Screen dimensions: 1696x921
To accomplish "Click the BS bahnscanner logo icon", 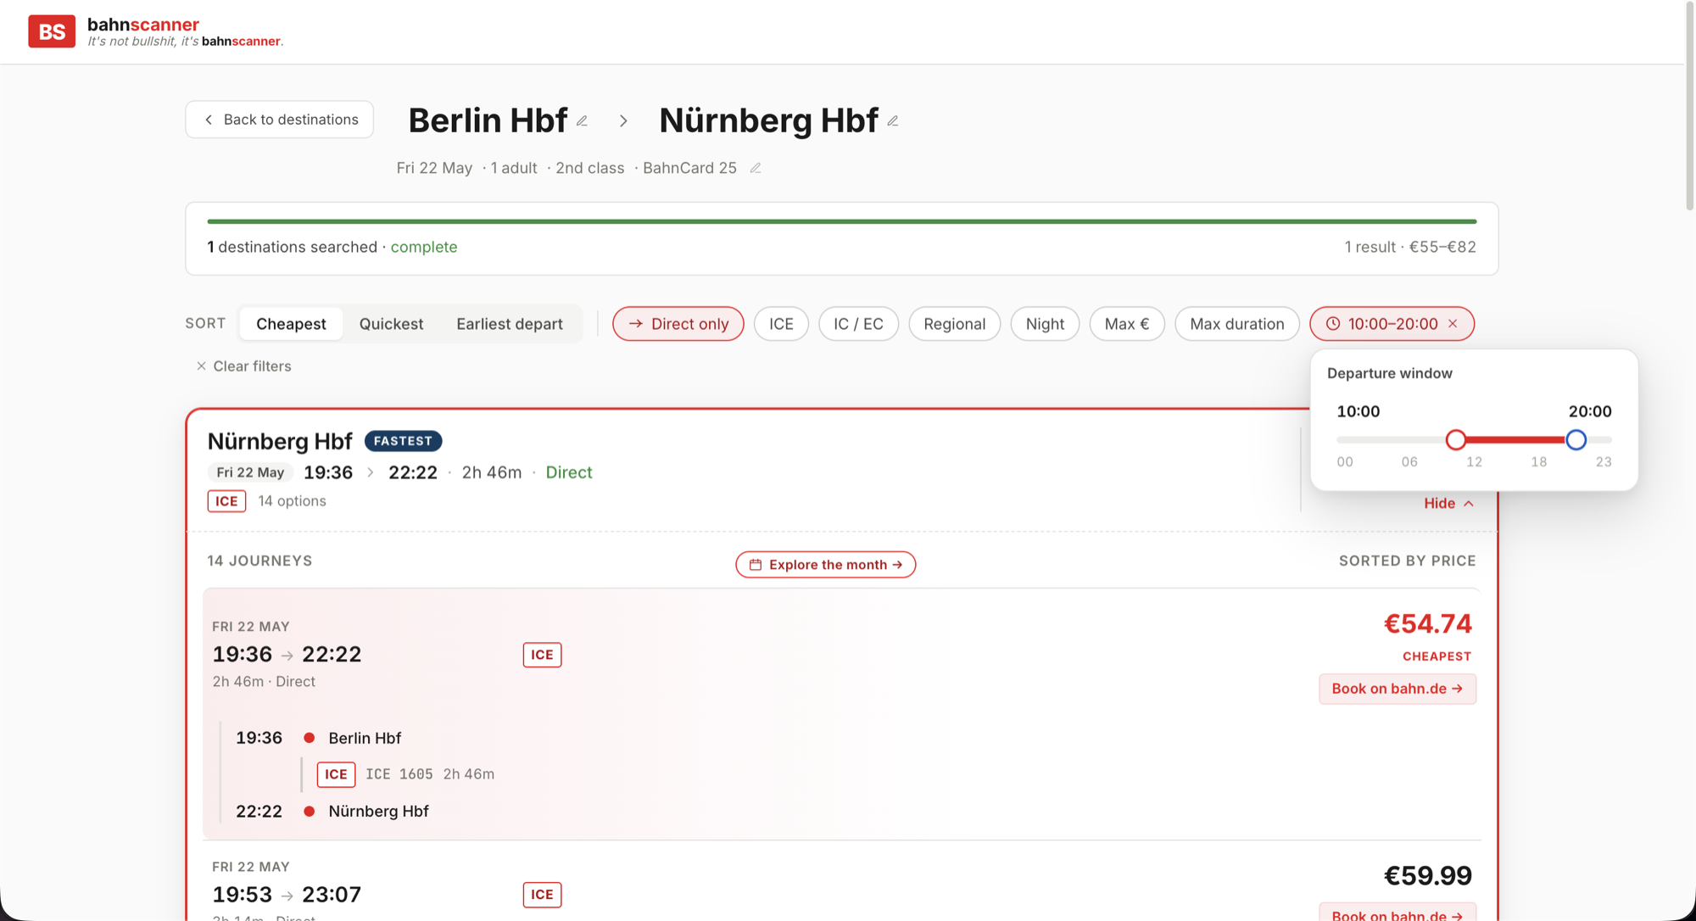I will [52, 31].
